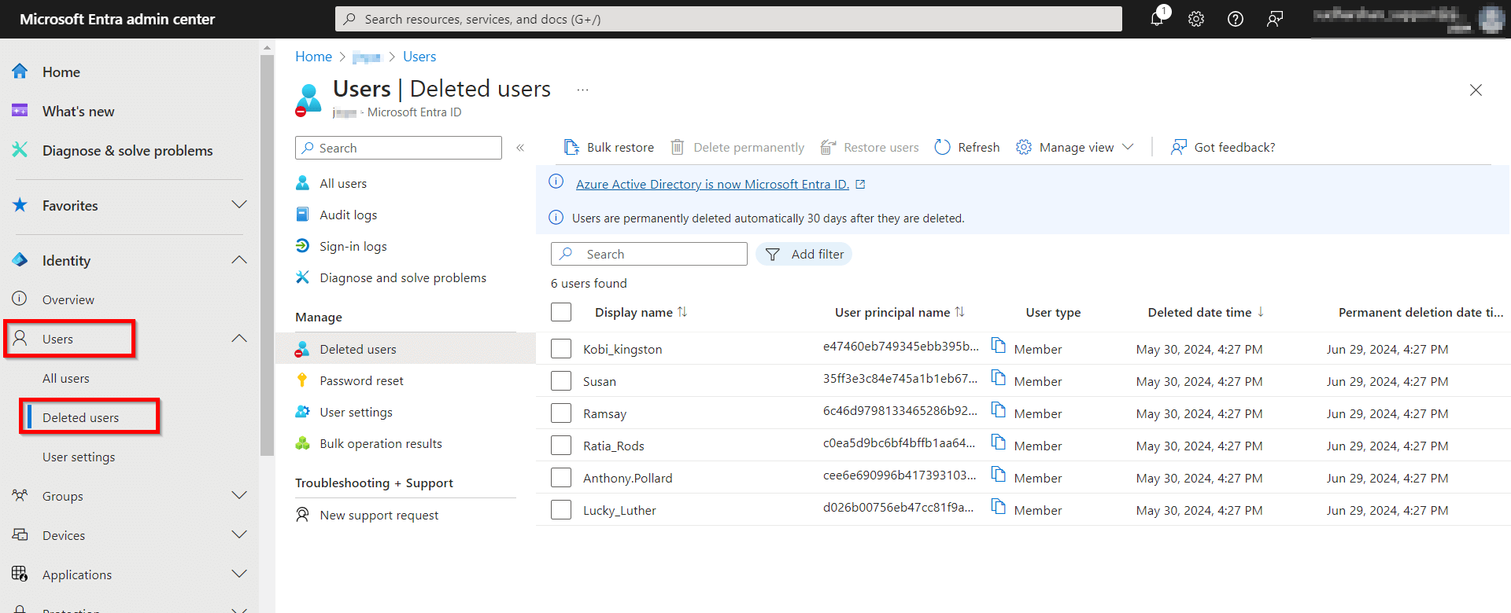Select the Kobi_kingston row checkbox
Viewport: 1511px width, 613px height.
[x=561, y=348]
